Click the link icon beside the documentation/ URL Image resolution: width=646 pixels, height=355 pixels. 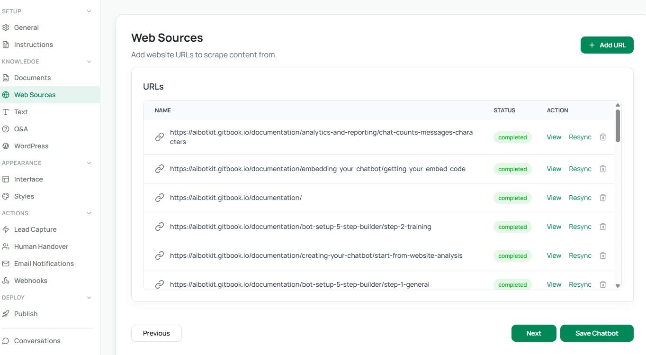point(160,198)
